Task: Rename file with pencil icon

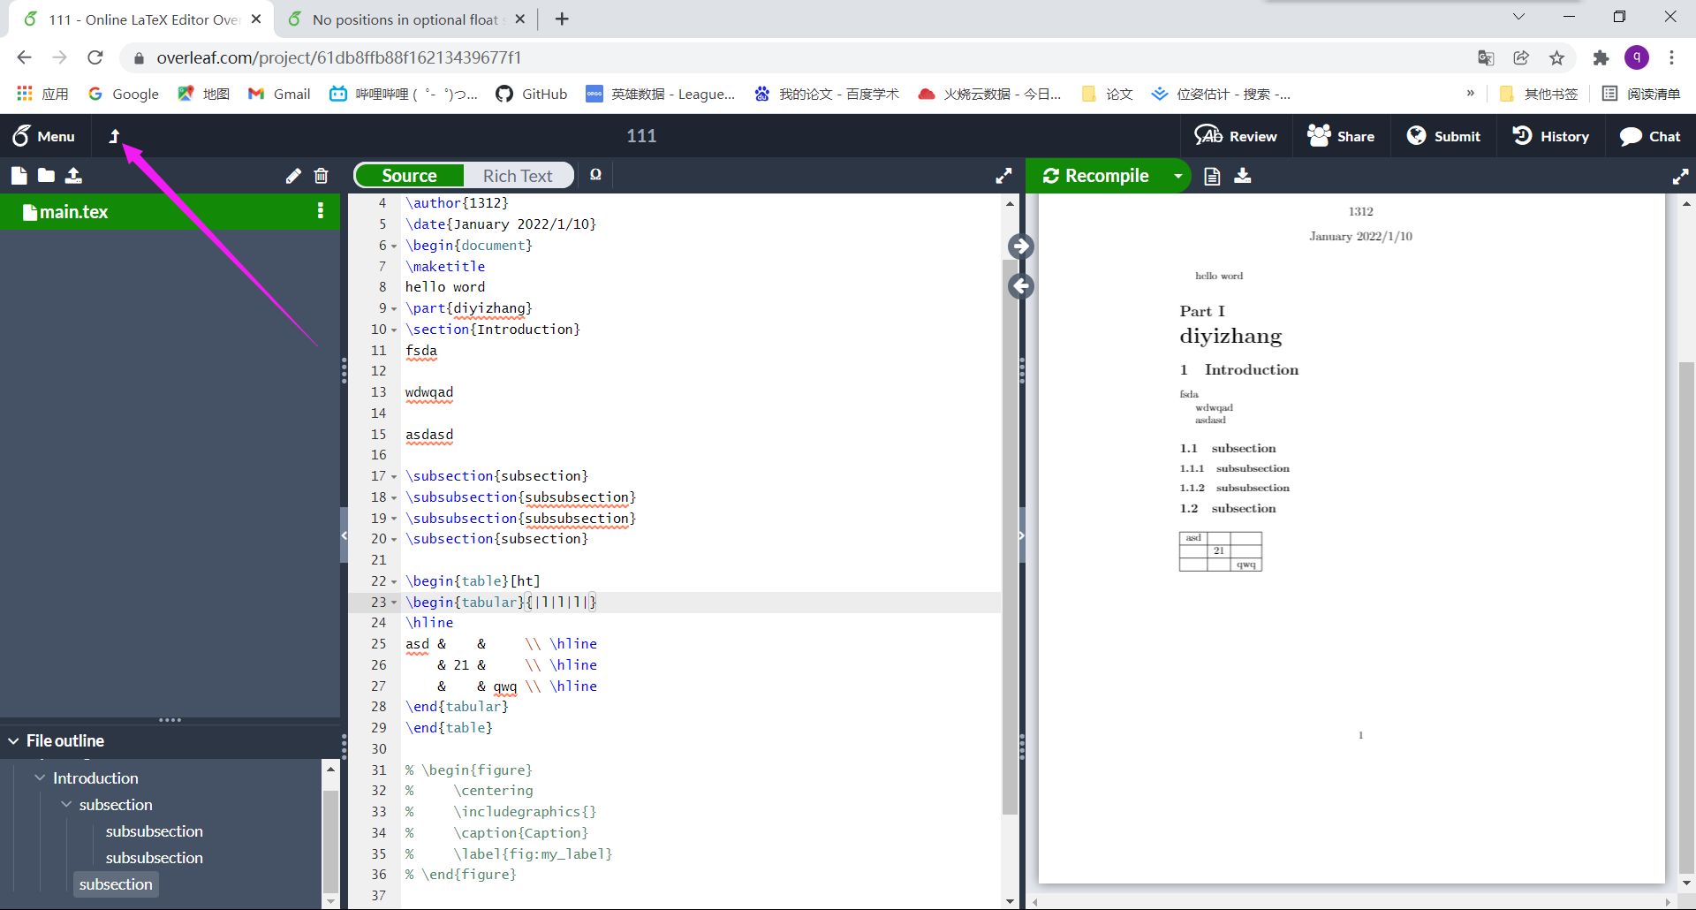Action: point(293,176)
